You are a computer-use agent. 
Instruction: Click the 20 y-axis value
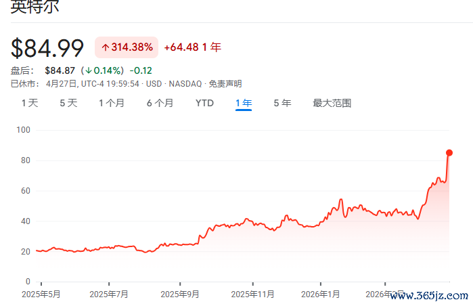coord(26,252)
